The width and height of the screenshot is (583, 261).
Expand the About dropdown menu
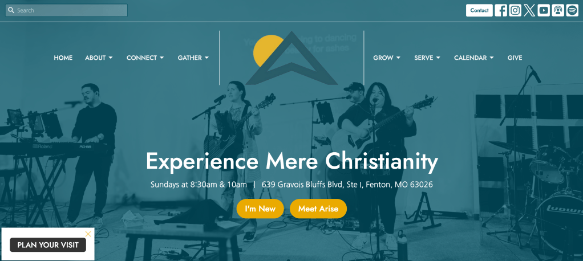click(99, 58)
